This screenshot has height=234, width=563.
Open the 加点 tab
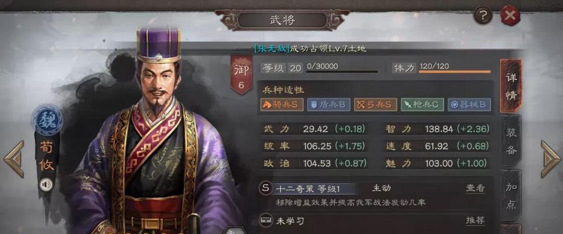[x=511, y=195]
